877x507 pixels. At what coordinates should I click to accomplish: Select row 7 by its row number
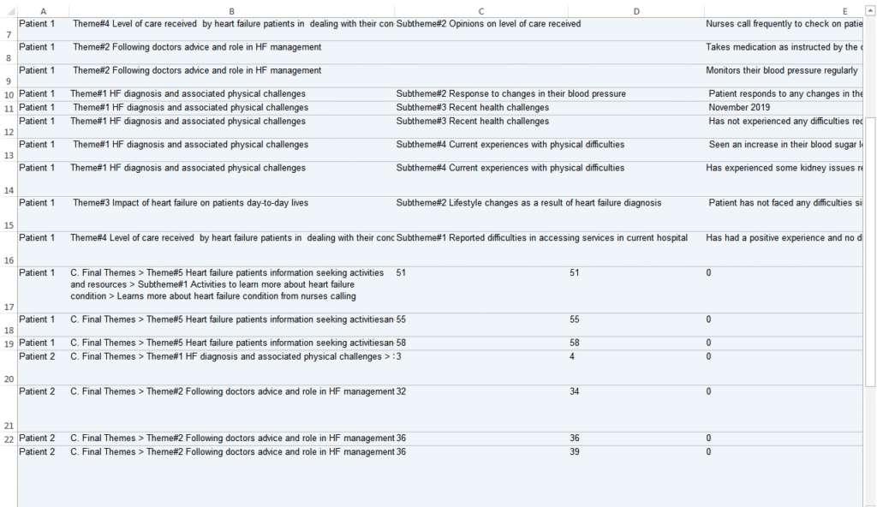9,29
